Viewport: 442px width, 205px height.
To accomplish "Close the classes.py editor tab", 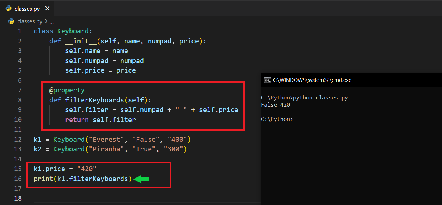I will pos(48,9).
